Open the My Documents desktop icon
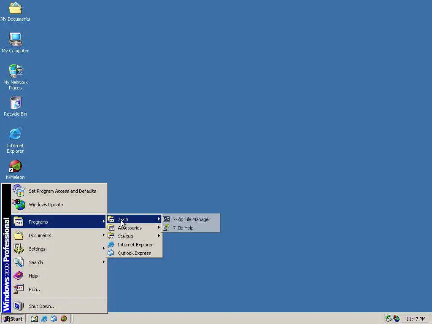The width and height of the screenshot is (432, 324). (x=15, y=11)
